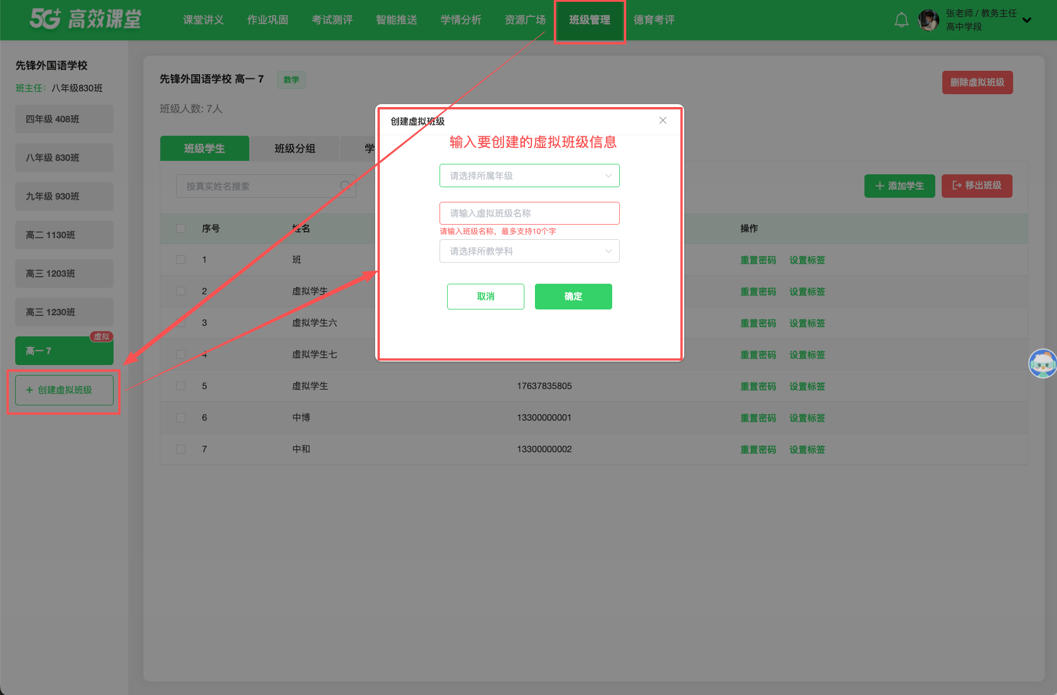Select the 班级管理 menu
The width and height of the screenshot is (1057, 695).
click(x=590, y=20)
